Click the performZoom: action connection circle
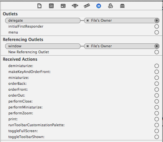This screenshot has width=163, height=142. click(x=157, y=113)
